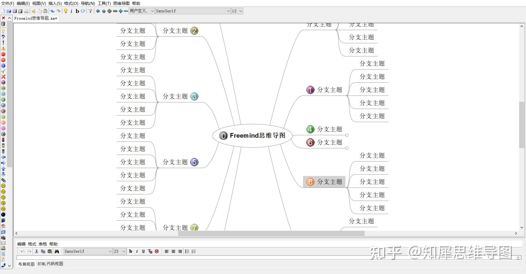Toggle italic on selected node in top toolbar
526x274 pixels.
point(72,11)
